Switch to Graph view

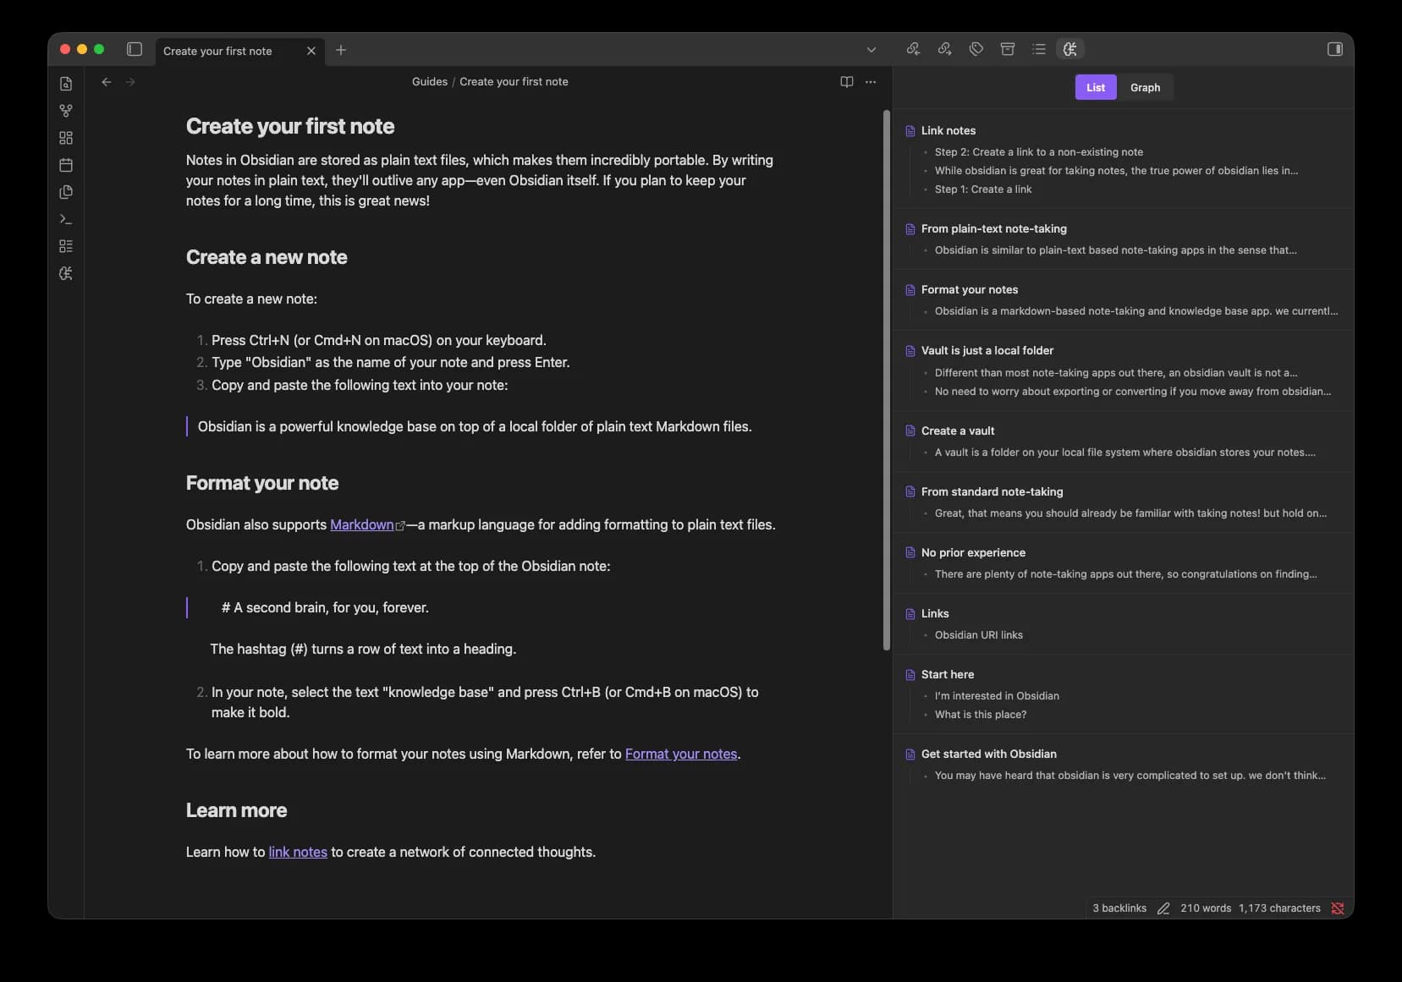[1145, 87]
